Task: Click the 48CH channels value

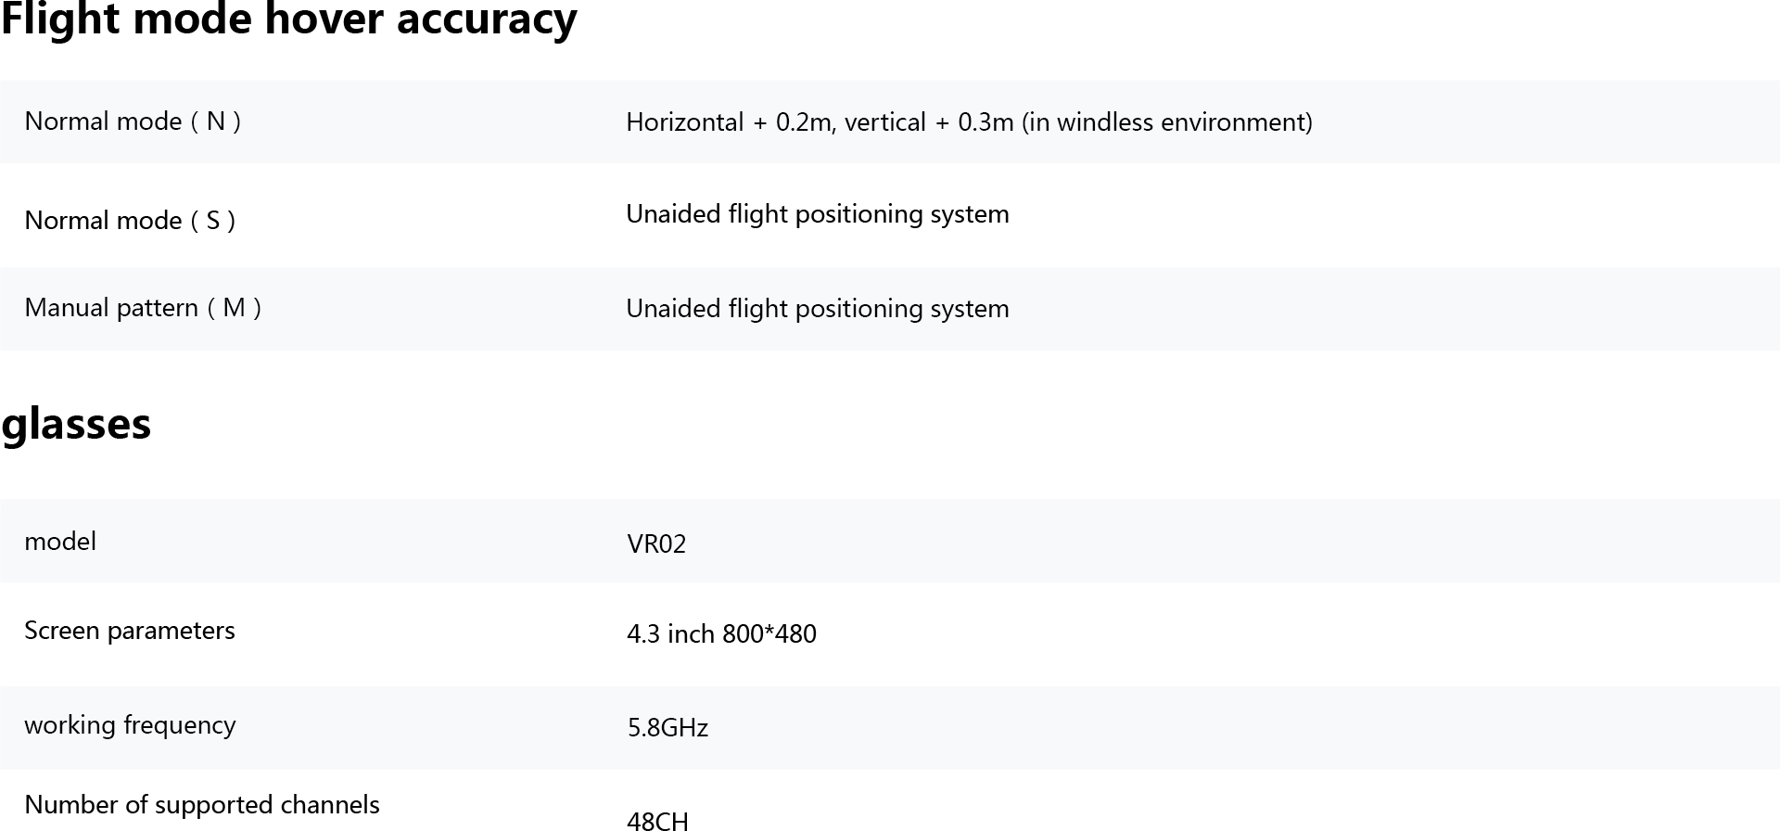Action: pos(657,820)
